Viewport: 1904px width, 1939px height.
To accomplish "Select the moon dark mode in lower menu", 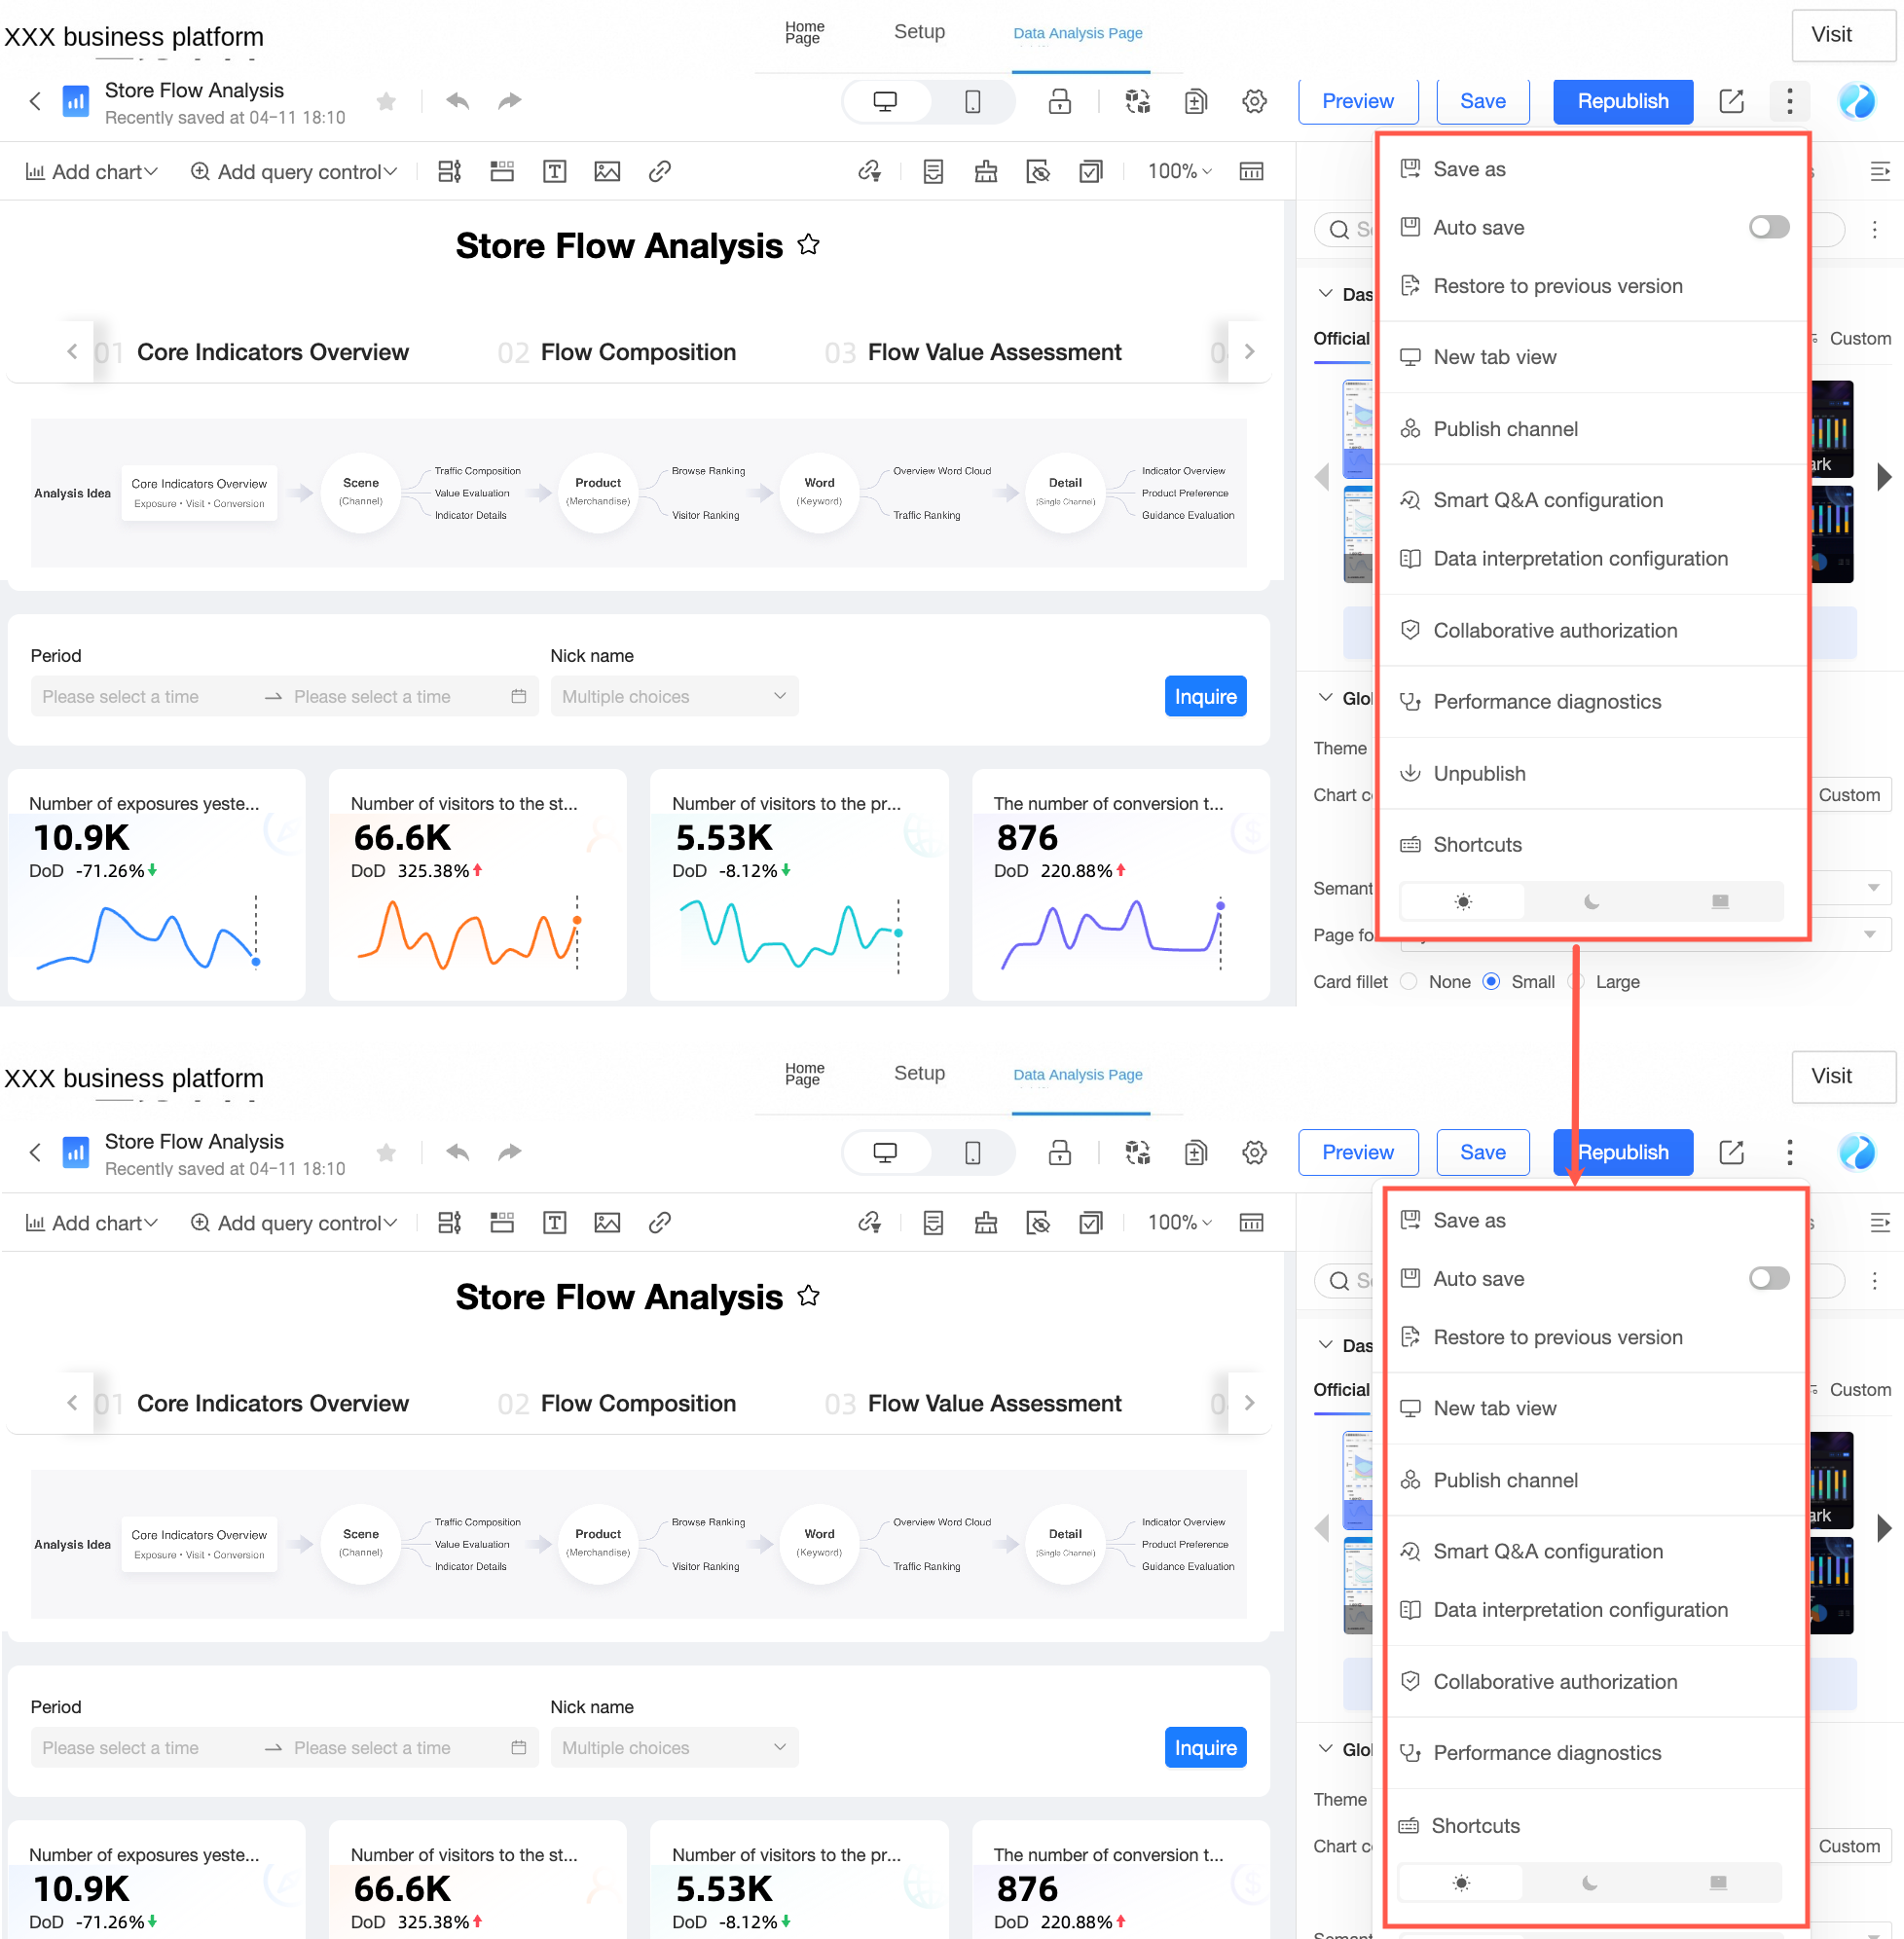I will 1589,1883.
